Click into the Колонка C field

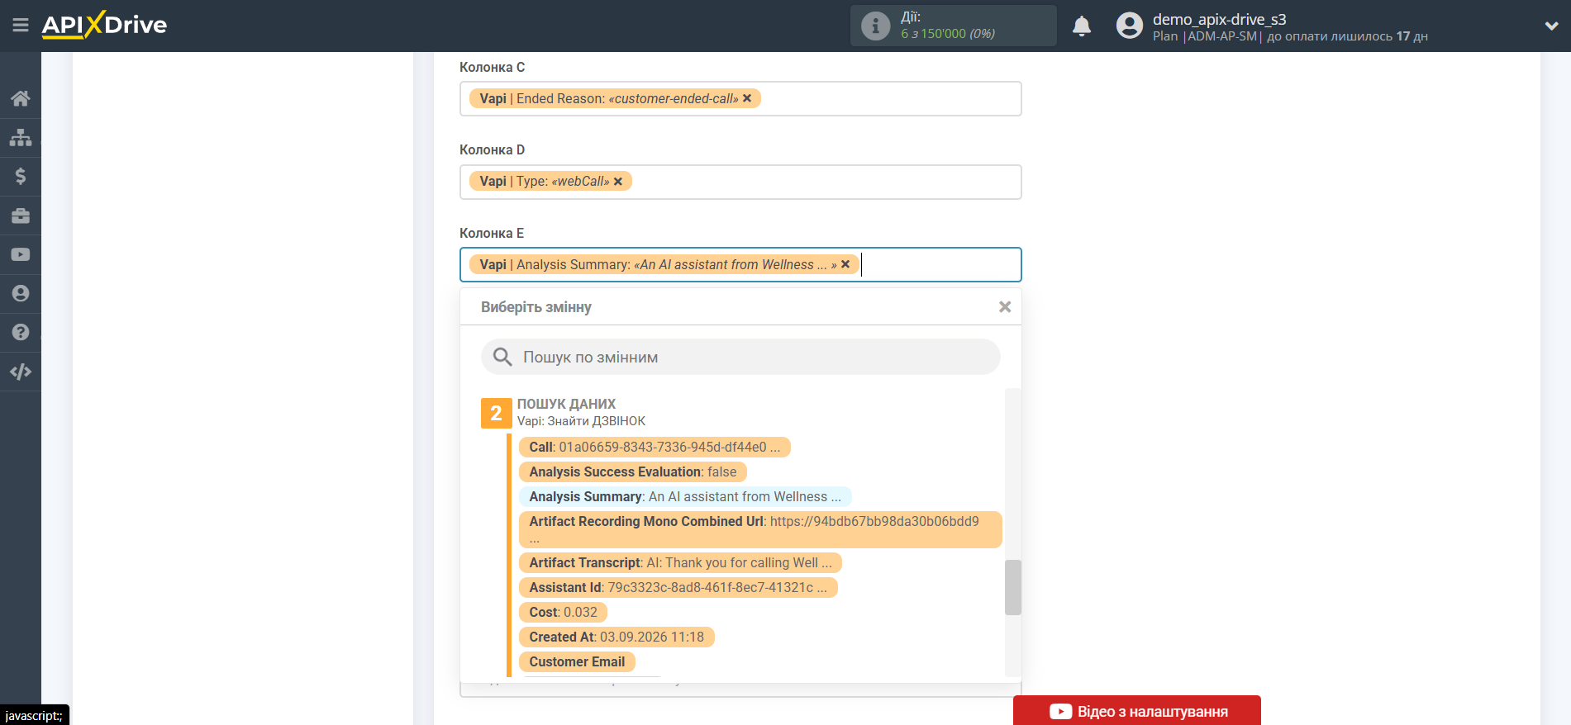[x=740, y=99]
